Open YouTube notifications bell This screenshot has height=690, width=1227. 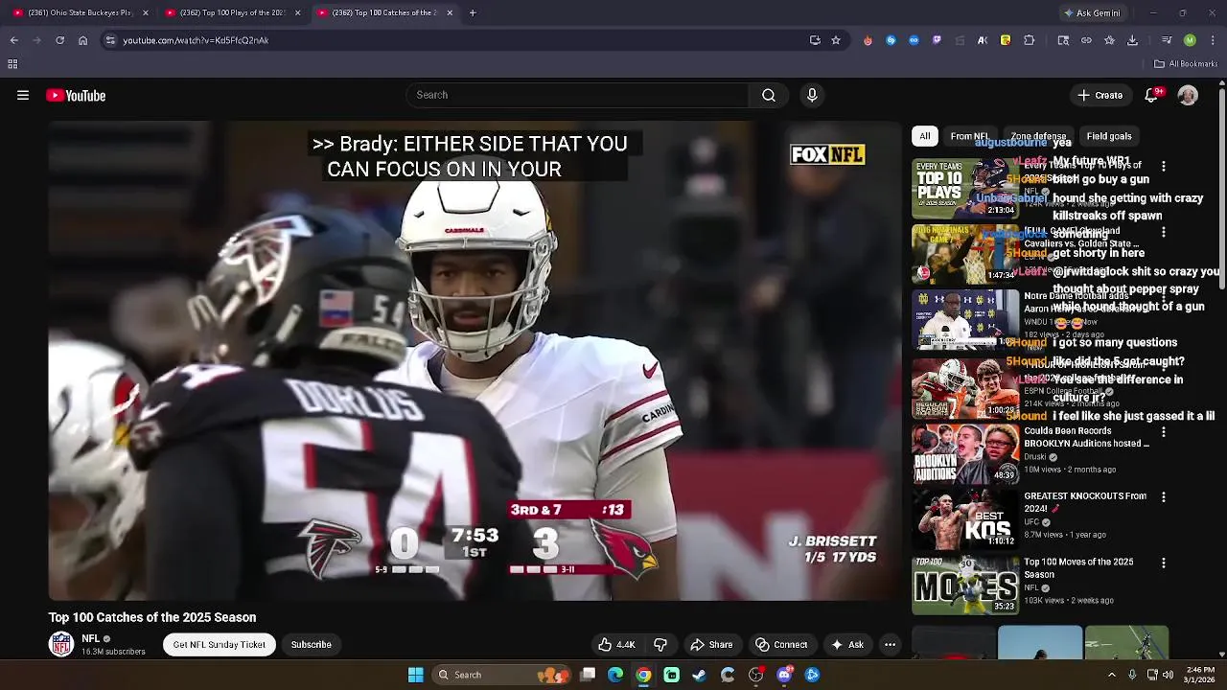pyautogui.click(x=1152, y=95)
